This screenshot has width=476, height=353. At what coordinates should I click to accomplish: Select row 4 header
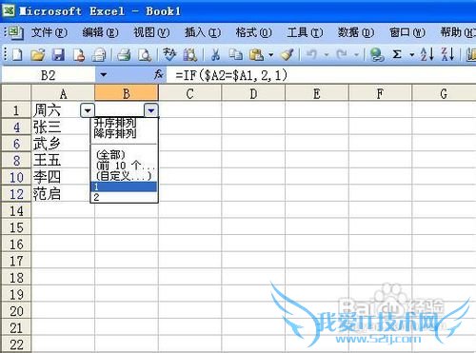click(16, 127)
